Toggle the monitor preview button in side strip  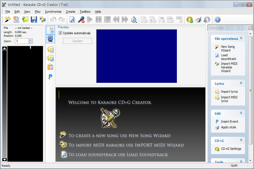pyautogui.click(x=50, y=39)
